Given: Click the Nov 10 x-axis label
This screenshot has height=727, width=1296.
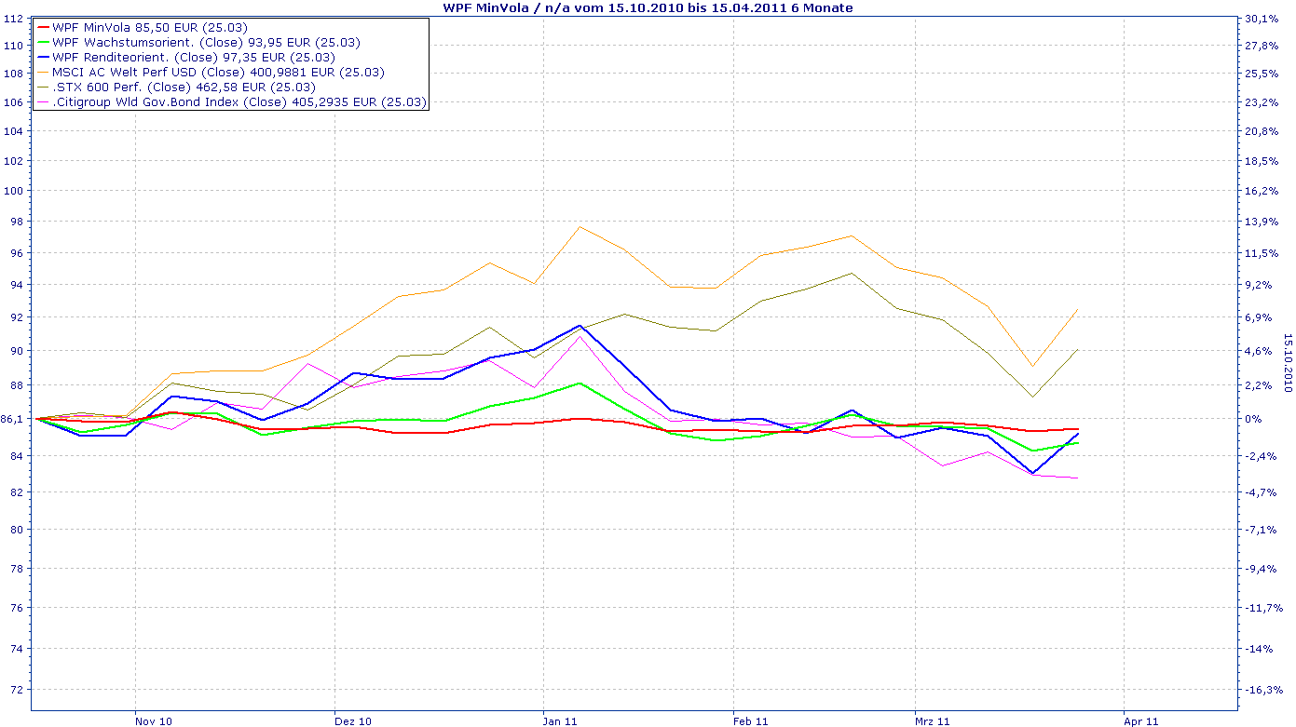Looking at the screenshot, I should click(153, 720).
